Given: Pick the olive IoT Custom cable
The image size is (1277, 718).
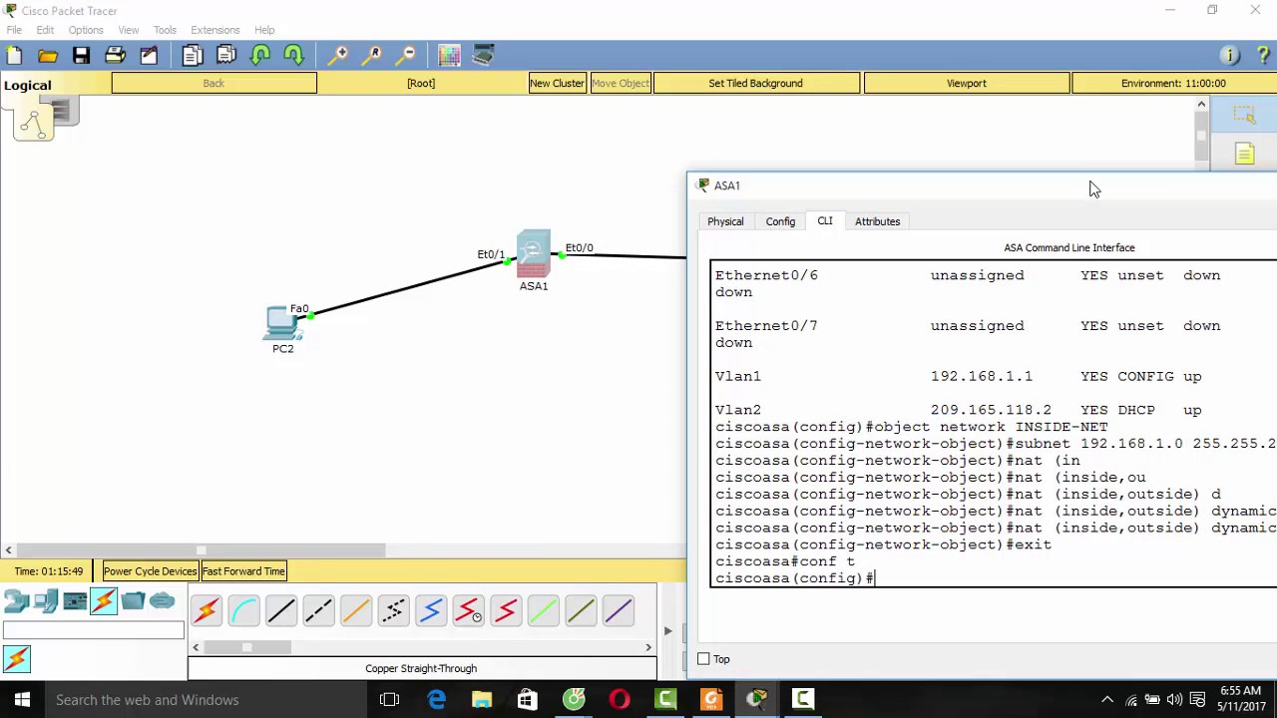Looking at the screenshot, I should pos(581,610).
